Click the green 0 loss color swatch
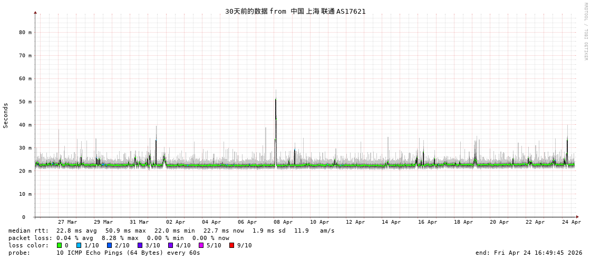 tap(59, 245)
